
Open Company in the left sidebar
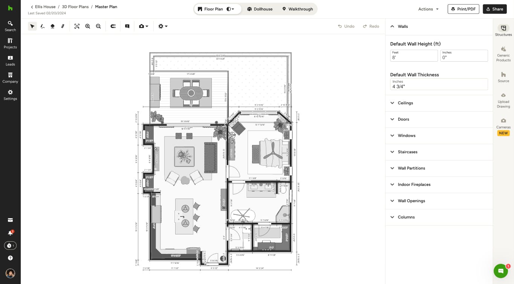pos(10,78)
